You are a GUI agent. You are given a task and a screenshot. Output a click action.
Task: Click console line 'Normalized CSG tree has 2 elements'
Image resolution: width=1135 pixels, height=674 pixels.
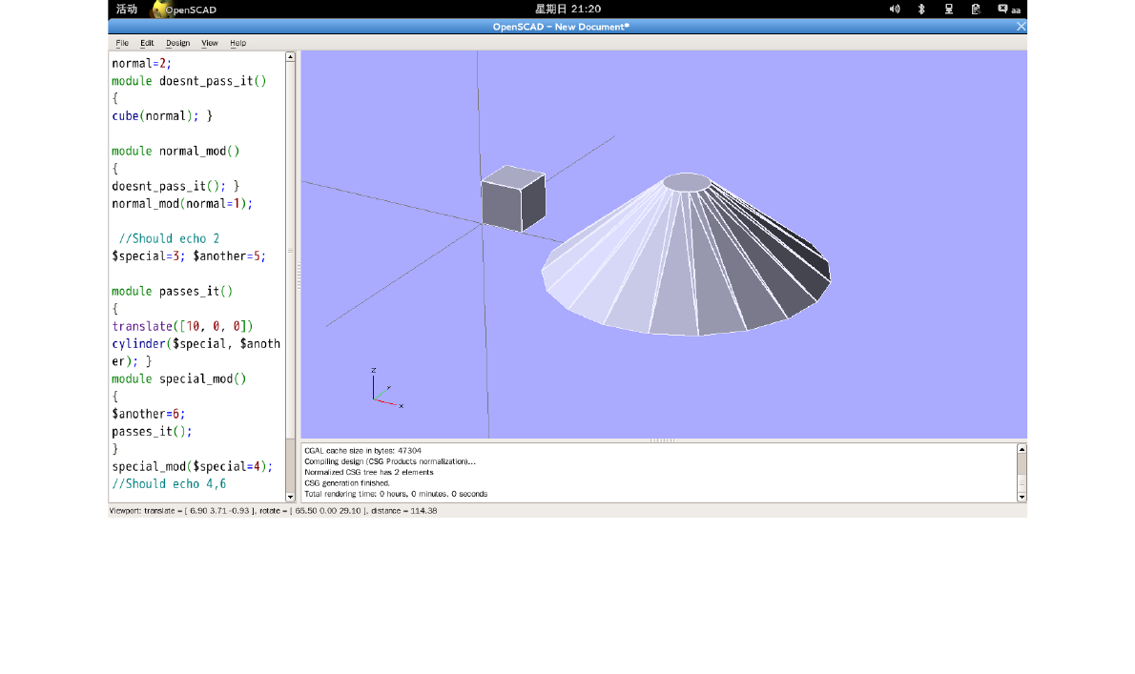click(368, 472)
